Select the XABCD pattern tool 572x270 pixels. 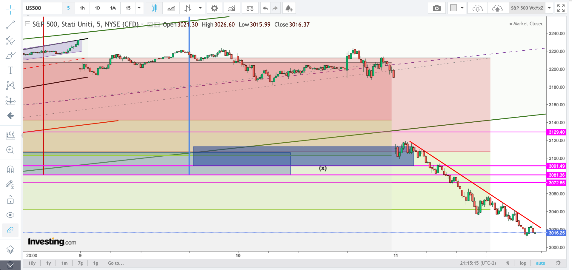(x=10, y=85)
